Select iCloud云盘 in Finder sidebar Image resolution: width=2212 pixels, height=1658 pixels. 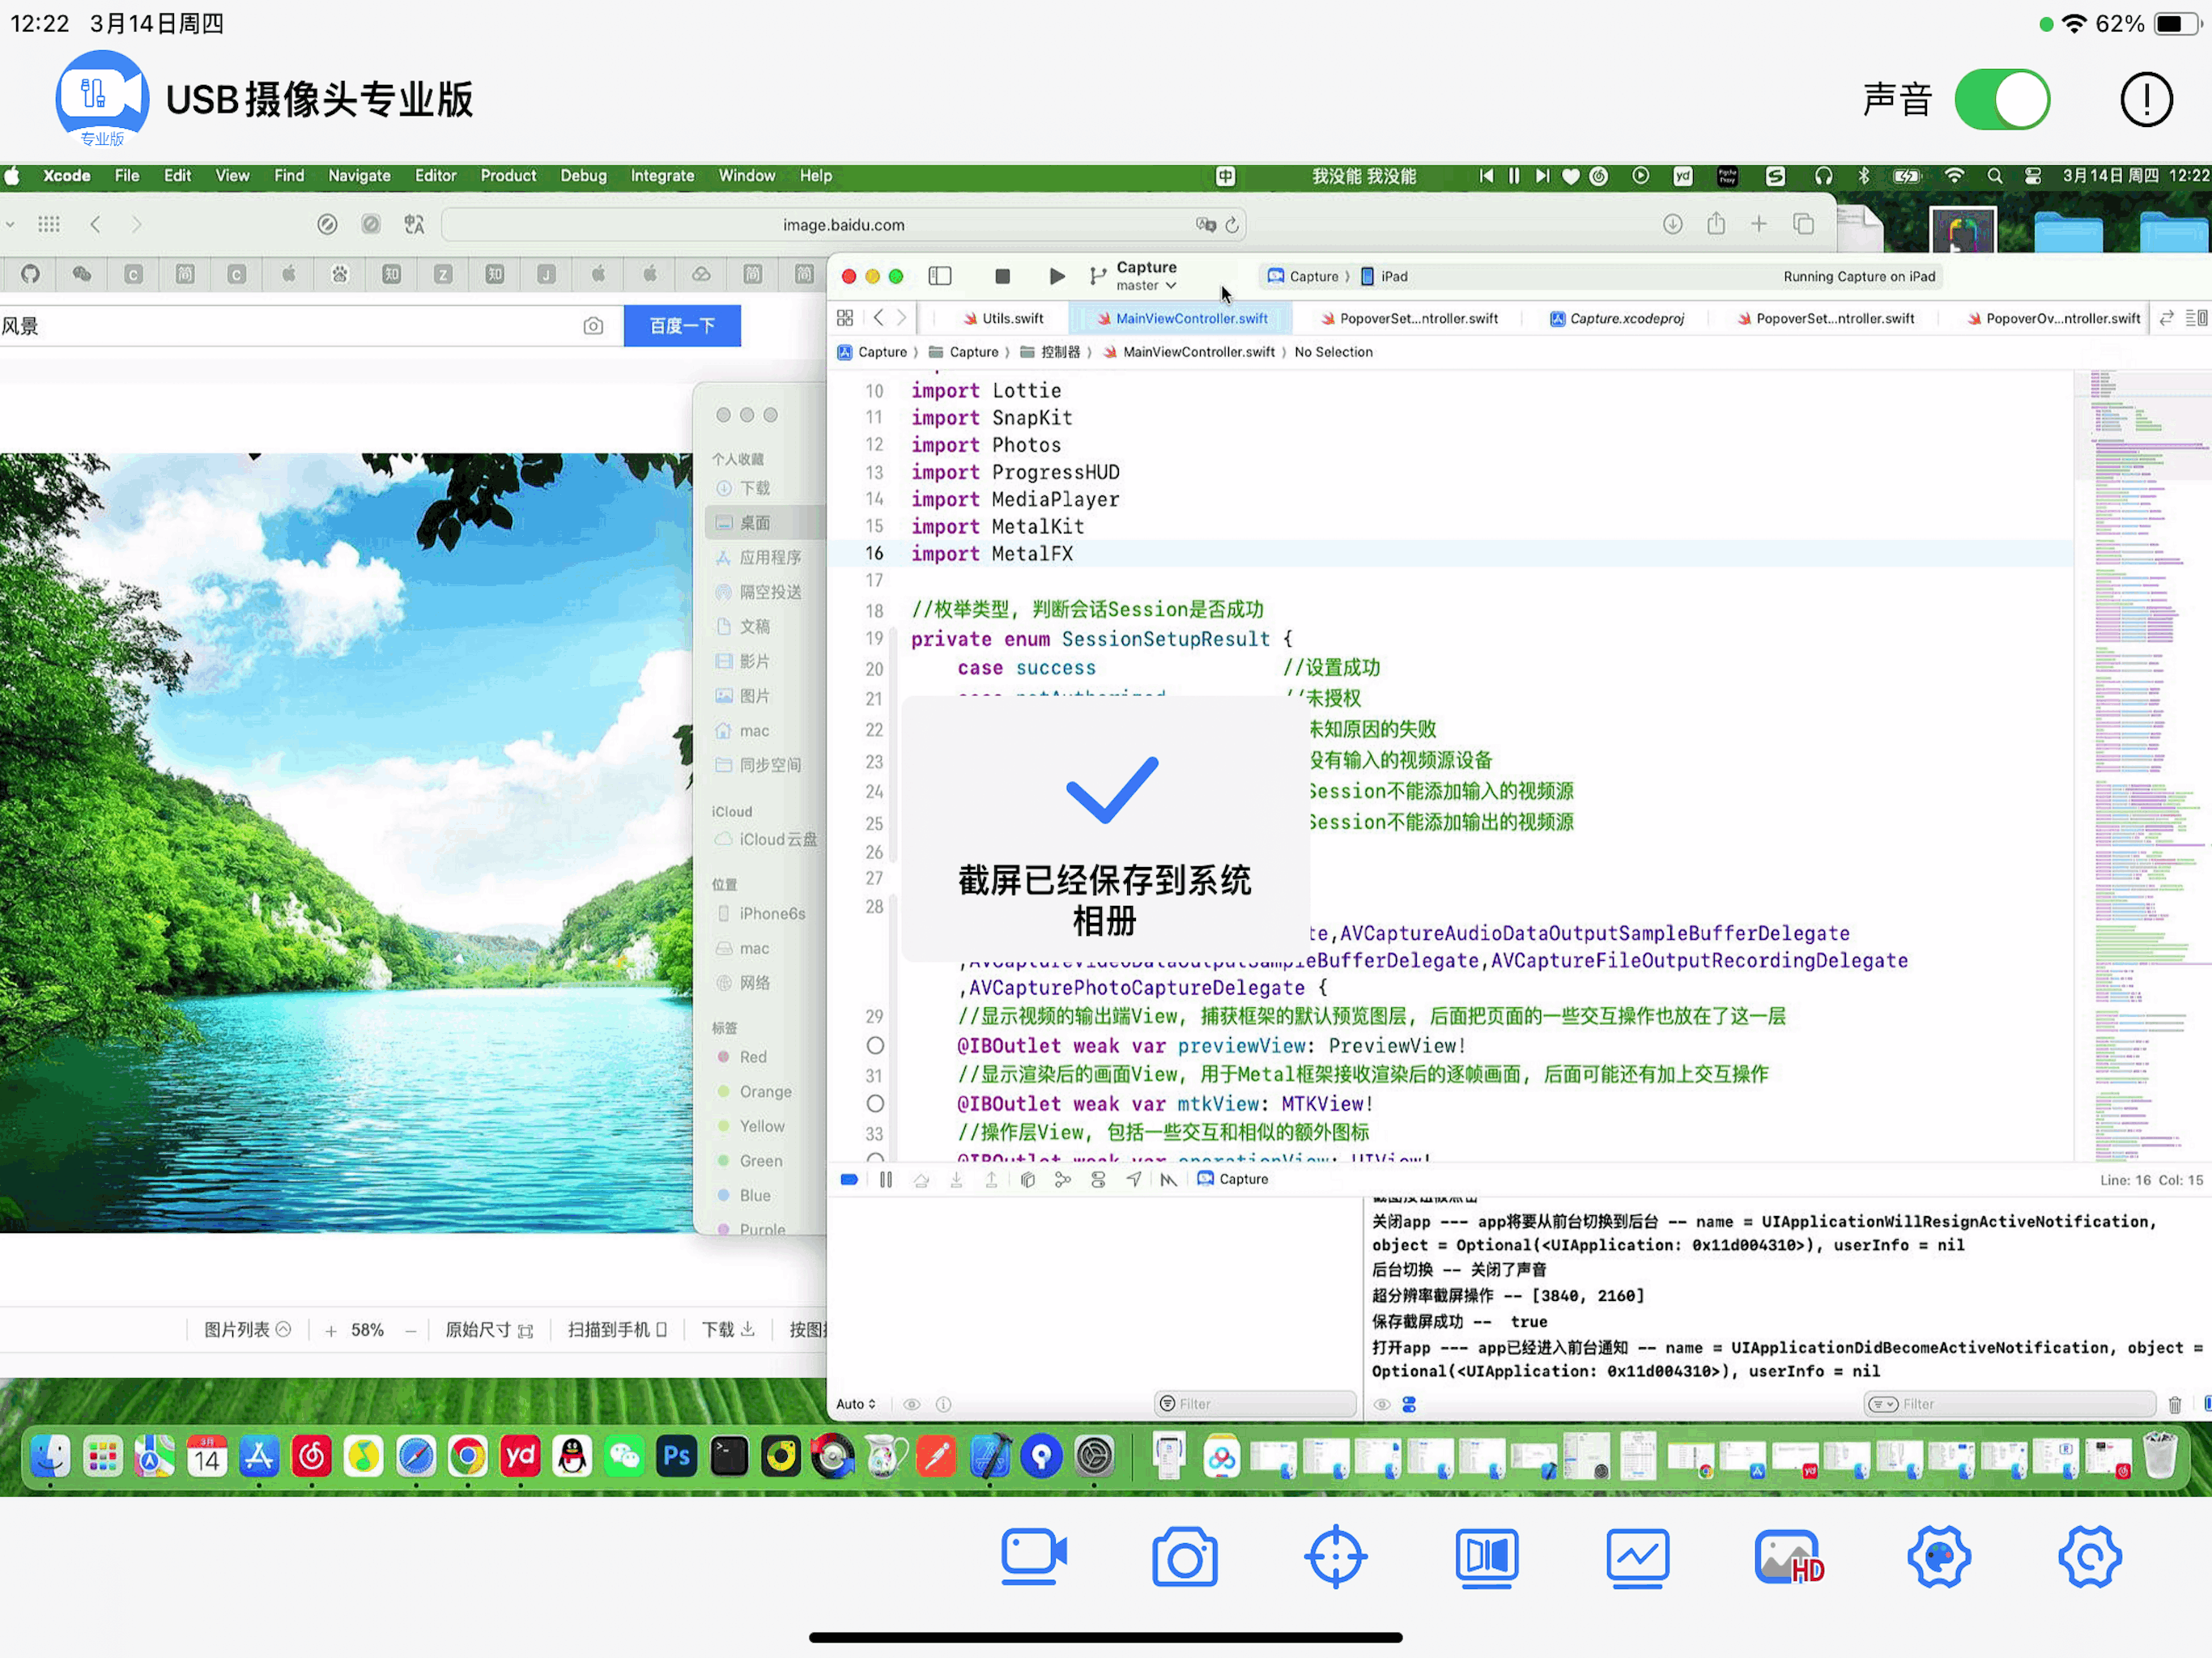click(x=765, y=839)
